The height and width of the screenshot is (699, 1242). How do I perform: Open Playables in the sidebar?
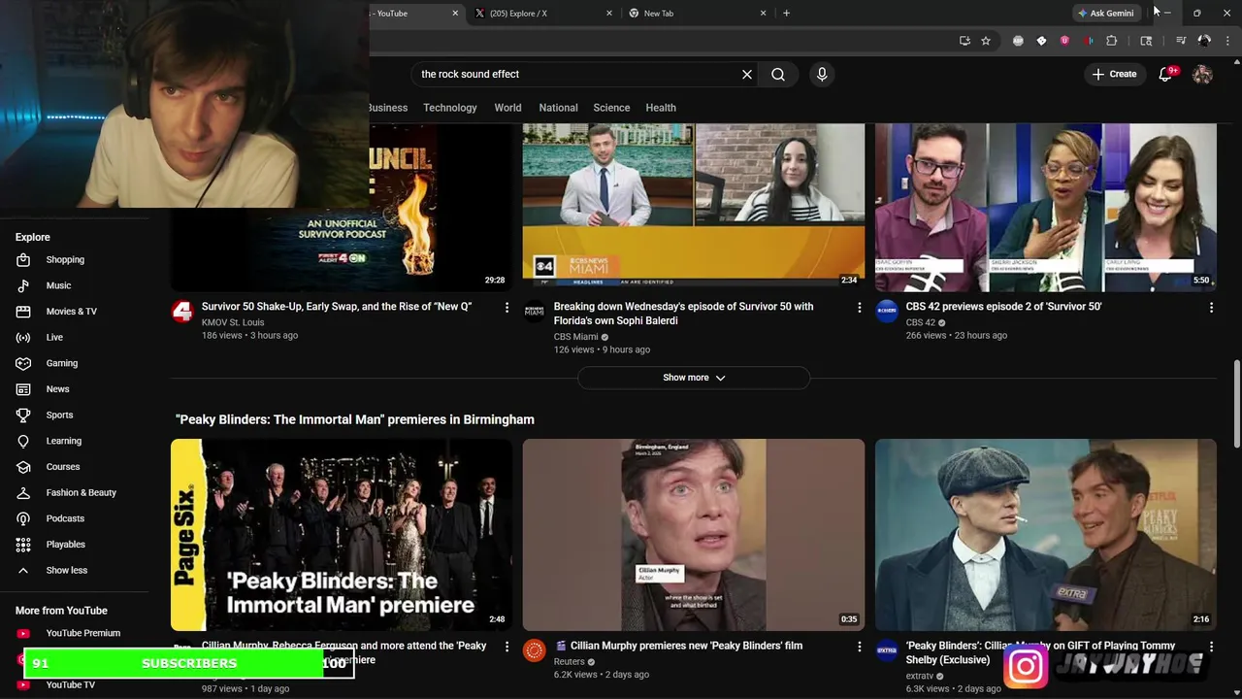point(75,545)
